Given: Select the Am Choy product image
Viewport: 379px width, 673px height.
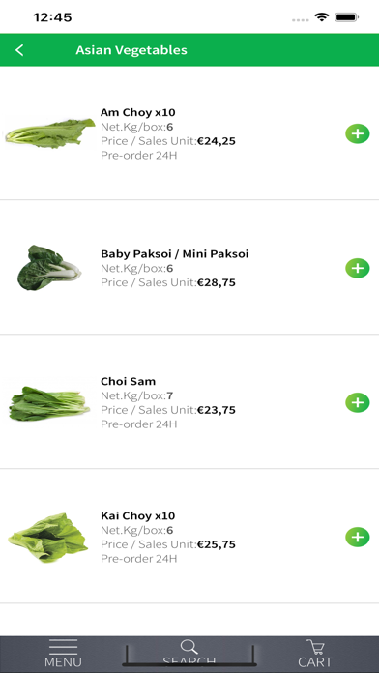Looking at the screenshot, I should (x=49, y=133).
